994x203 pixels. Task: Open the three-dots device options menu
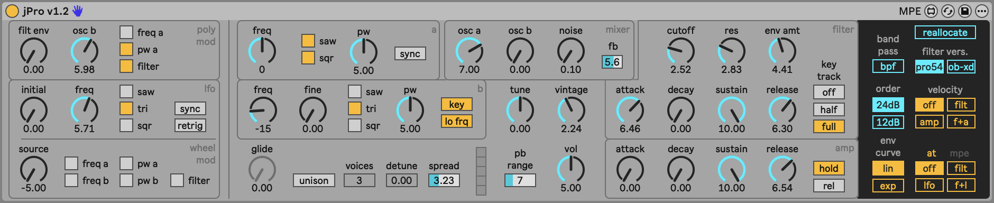tap(982, 11)
